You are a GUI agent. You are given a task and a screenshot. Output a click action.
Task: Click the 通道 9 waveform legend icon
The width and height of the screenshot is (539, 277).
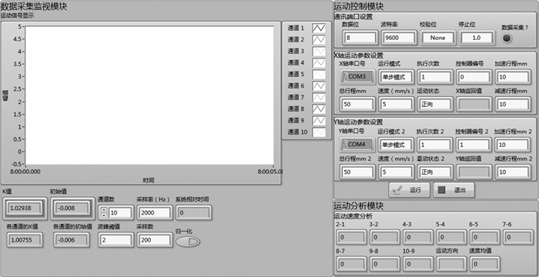click(319, 121)
